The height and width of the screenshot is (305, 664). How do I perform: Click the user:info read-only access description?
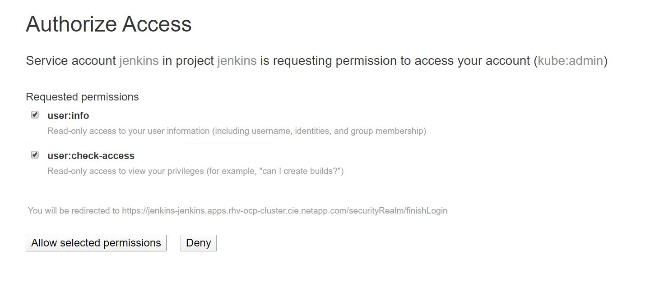pos(237,131)
